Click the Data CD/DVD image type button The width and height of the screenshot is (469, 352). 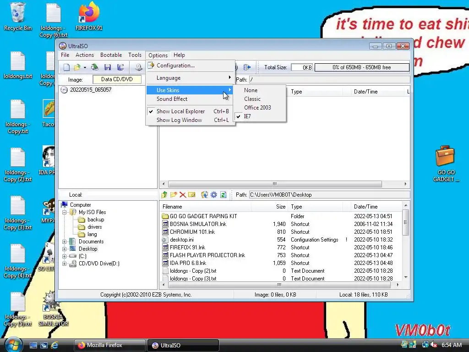117,79
